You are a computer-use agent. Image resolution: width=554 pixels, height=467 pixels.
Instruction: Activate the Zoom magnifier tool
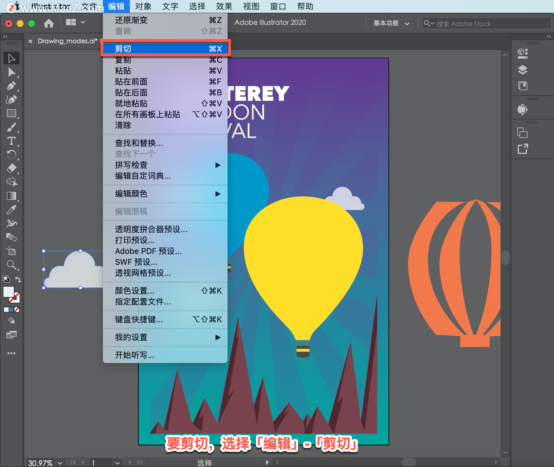point(11,265)
